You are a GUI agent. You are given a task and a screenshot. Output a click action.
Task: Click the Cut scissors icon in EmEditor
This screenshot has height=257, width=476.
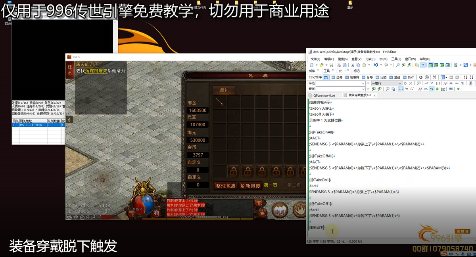click(352, 65)
